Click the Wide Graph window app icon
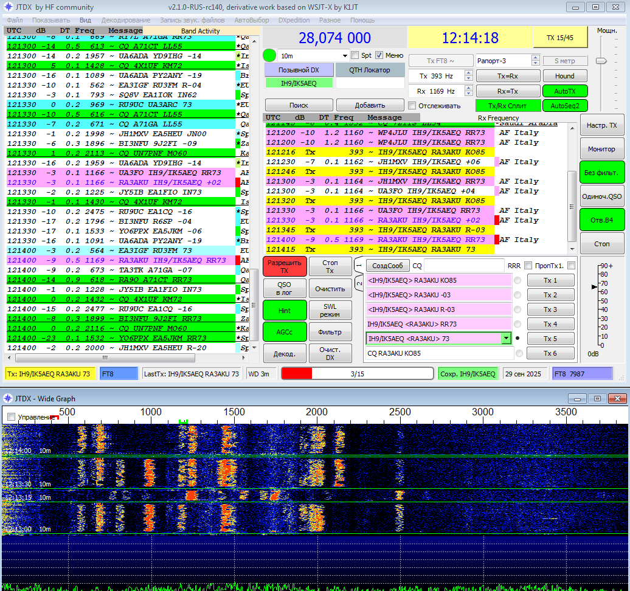The width and height of the screenshot is (630, 591). click(8, 398)
